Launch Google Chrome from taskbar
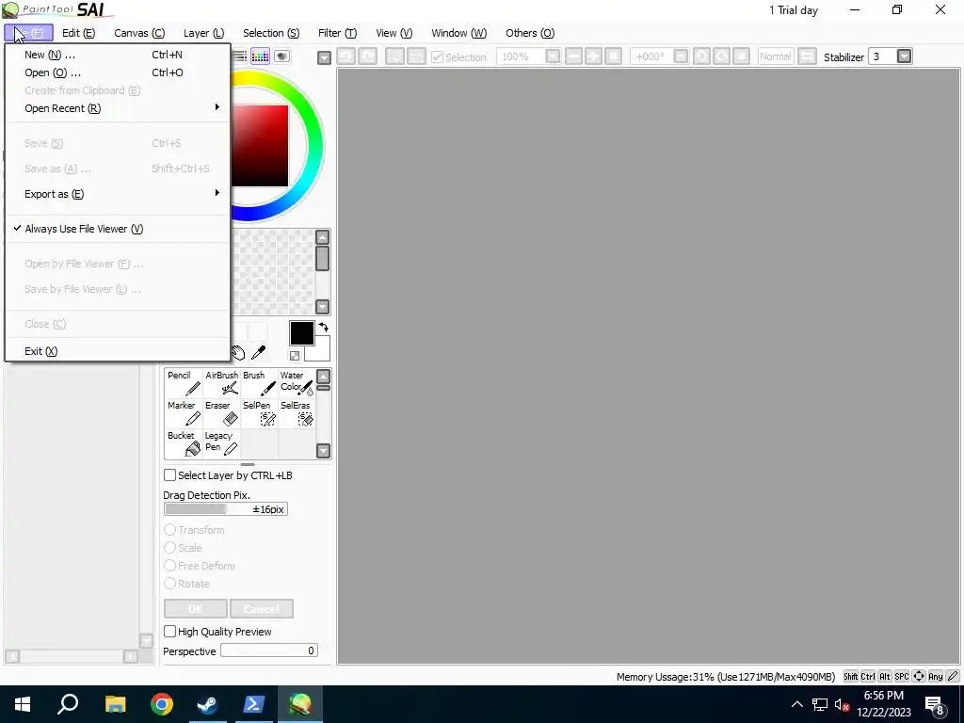 click(162, 704)
